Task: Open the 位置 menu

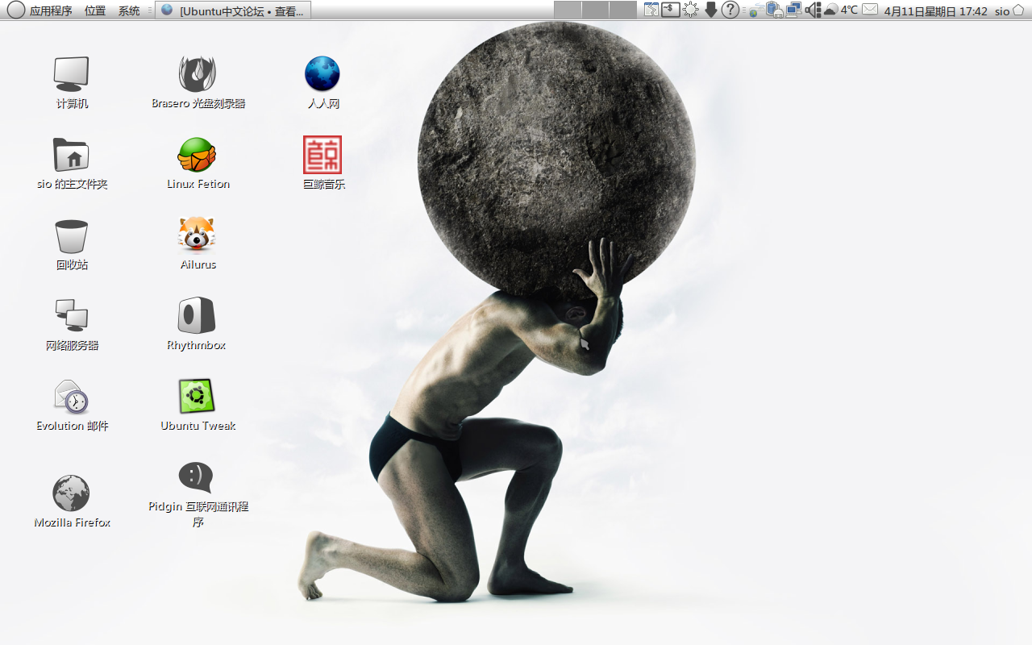Action: [x=95, y=10]
